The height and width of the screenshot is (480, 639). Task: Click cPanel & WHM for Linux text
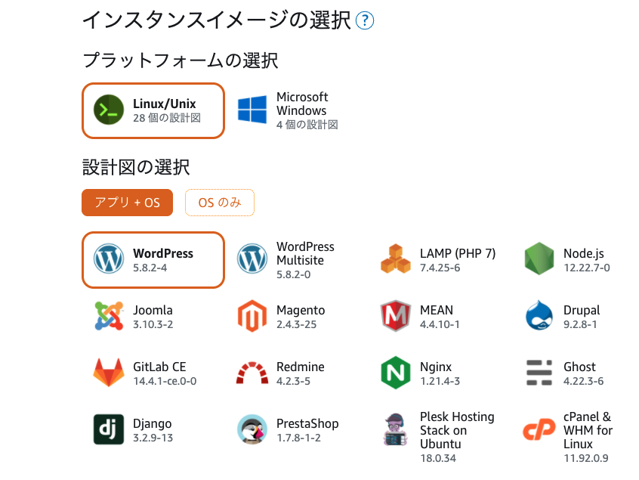[588, 430]
